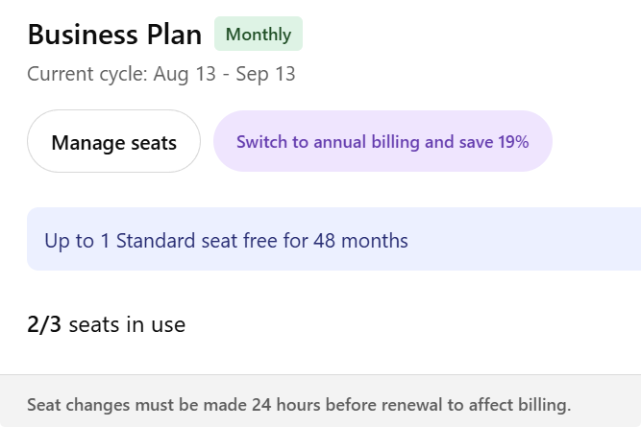Screen dimensions: 641x427
Task: Switch to annual billing and save 19%
Action: pyautogui.click(x=382, y=141)
